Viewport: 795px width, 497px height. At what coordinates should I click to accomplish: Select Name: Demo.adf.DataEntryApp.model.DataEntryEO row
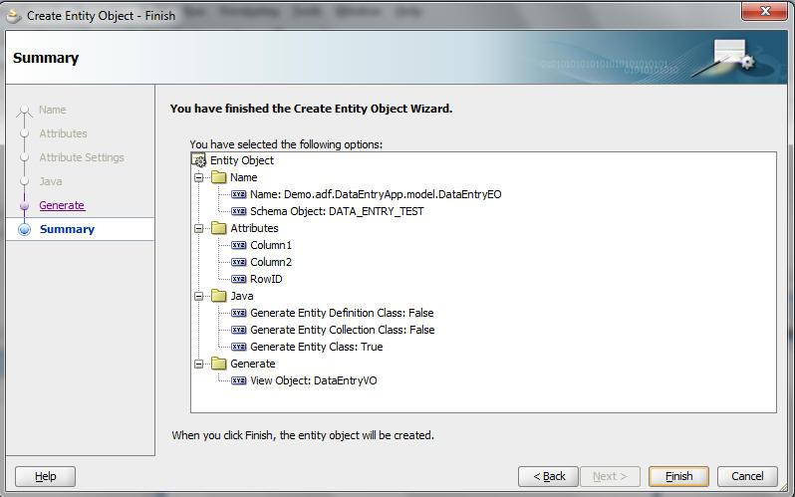[x=376, y=194]
